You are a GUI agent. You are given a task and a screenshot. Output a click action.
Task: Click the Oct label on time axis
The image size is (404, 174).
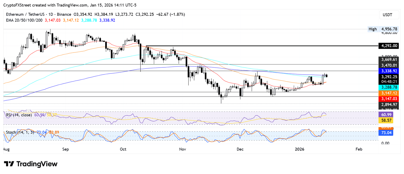[123, 149]
